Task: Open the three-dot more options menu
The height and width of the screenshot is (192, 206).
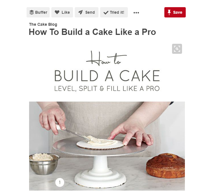Action: (x=136, y=13)
